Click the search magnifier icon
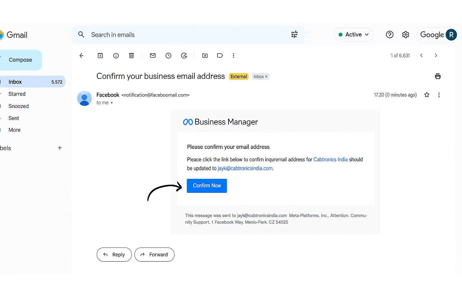 81,35
